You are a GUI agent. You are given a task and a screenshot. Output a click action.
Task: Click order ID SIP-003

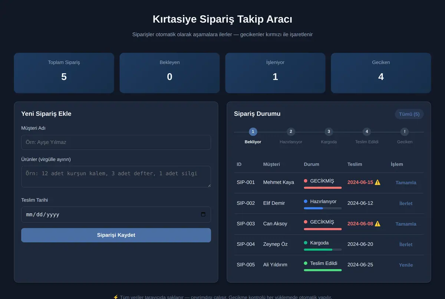click(x=246, y=223)
